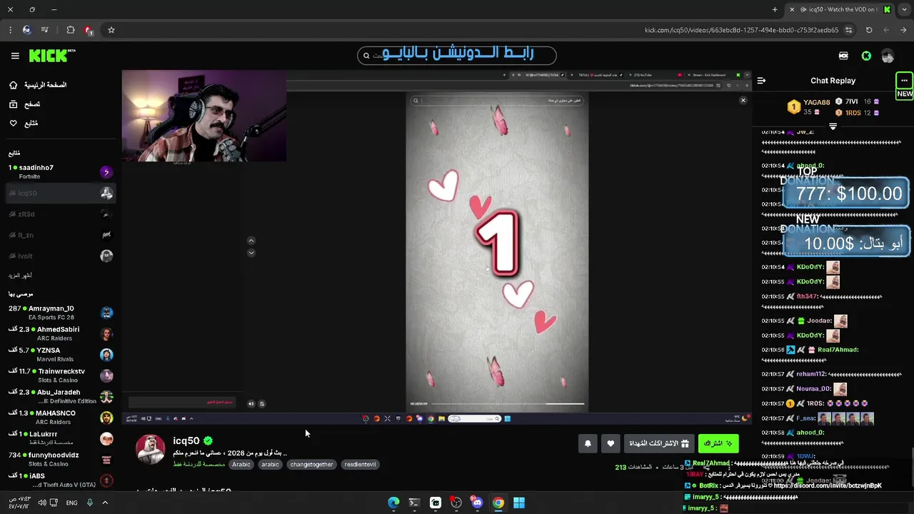Open funnyhoodvidz recommended channel
This screenshot has height=514, width=914.
(60, 459)
